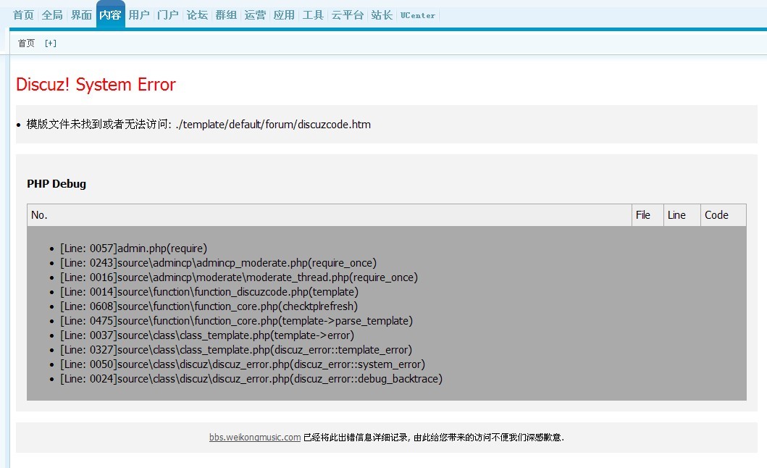Open the bbs.weikongmusic.com link
Image resolution: width=767 pixels, height=468 pixels.
pyautogui.click(x=255, y=437)
